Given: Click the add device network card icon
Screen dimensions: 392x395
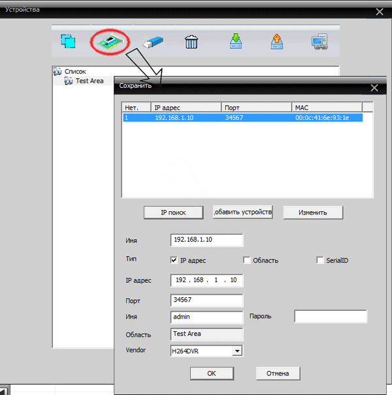Looking at the screenshot, I should click(x=110, y=41).
